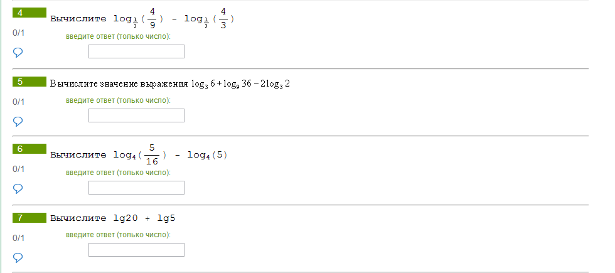
Task: Open the comment bubble under question 7
Action: point(18,257)
